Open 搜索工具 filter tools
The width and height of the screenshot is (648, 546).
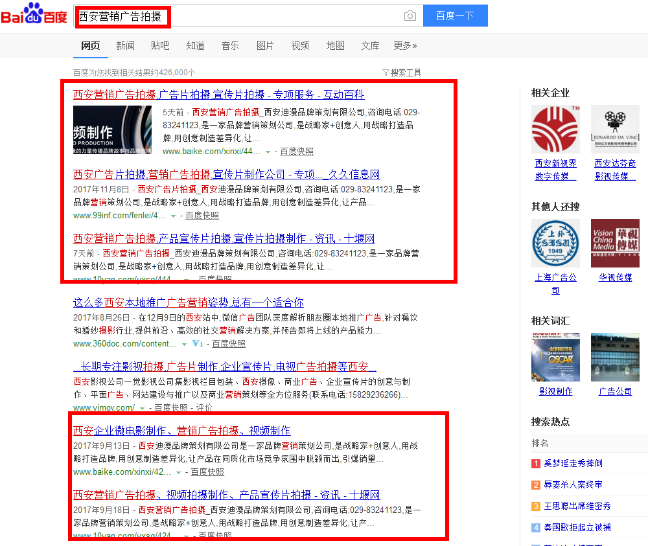(402, 73)
